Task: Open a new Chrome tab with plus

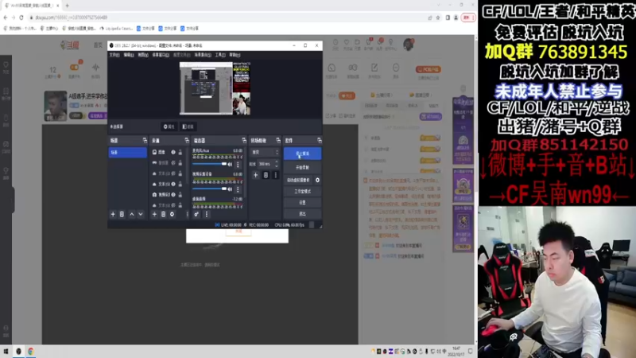Action: (x=67, y=6)
